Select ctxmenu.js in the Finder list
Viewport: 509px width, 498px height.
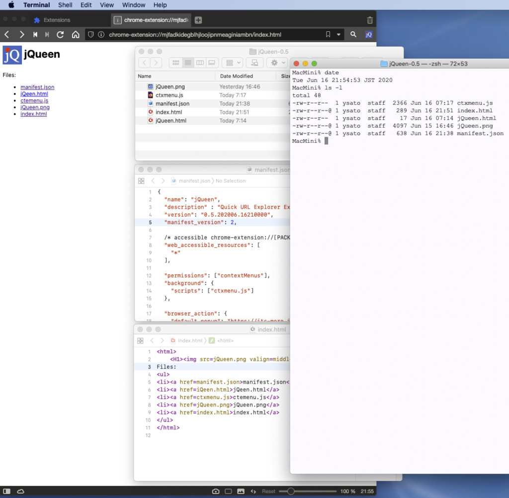pyautogui.click(x=169, y=95)
